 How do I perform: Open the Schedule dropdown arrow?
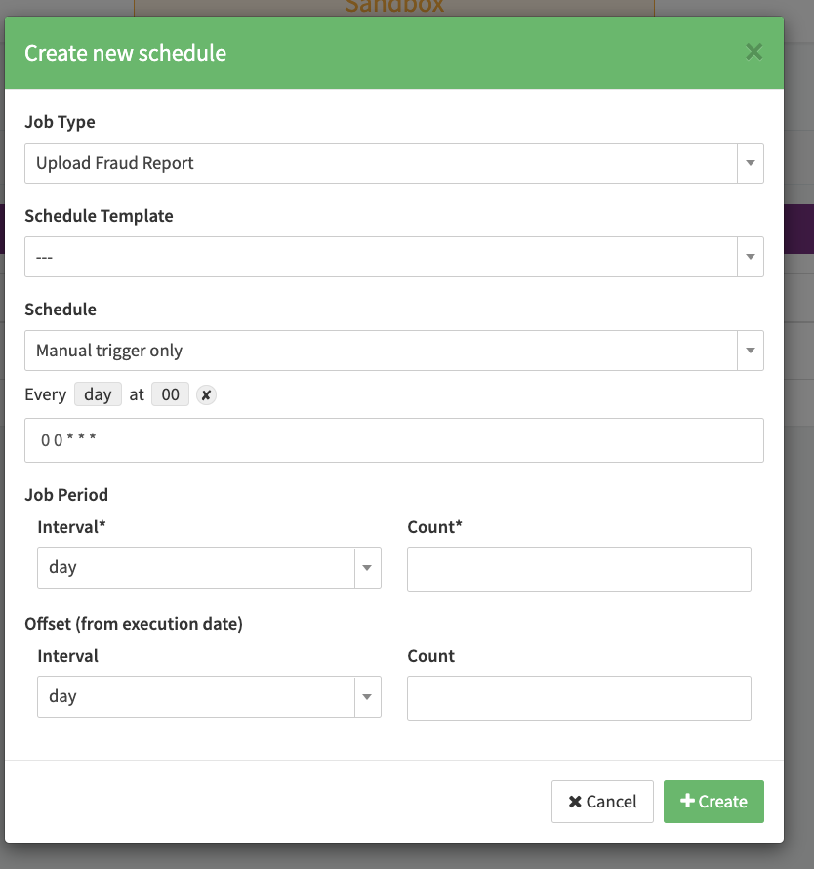tap(750, 351)
